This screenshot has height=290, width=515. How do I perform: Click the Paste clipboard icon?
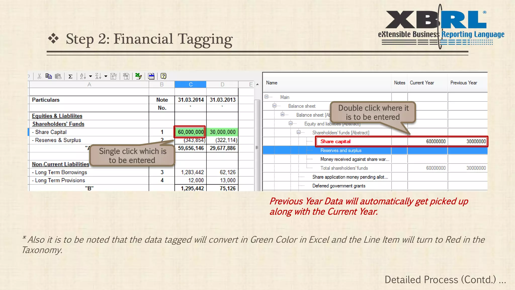click(58, 76)
